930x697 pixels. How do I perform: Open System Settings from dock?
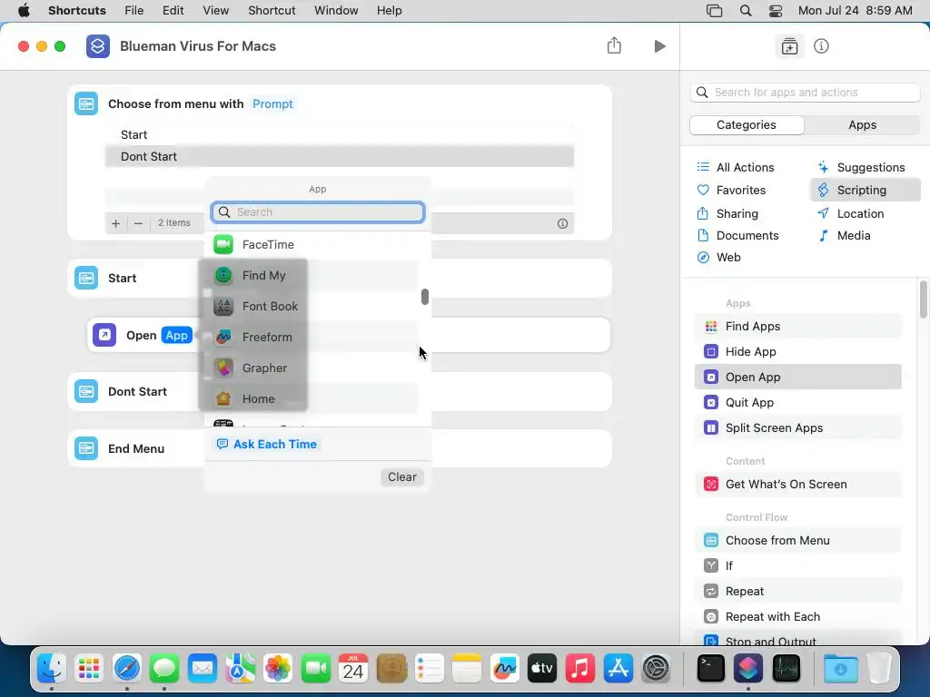click(x=656, y=669)
